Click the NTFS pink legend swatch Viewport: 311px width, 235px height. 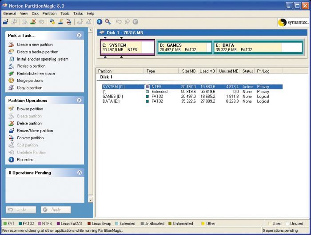pyautogui.click(x=40, y=223)
